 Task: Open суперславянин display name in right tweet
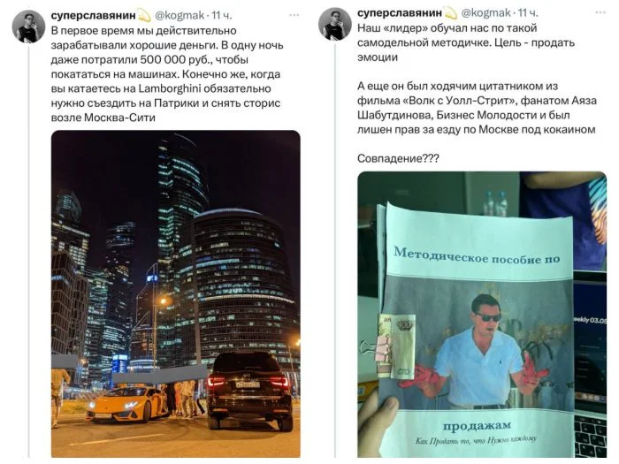click(400, 13)
